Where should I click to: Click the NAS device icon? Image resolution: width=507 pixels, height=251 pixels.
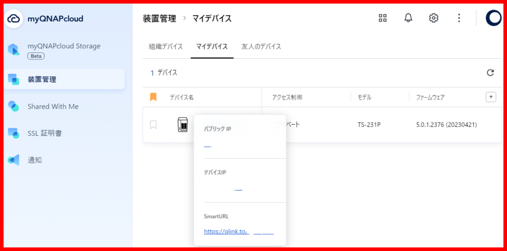pos(182,125)
